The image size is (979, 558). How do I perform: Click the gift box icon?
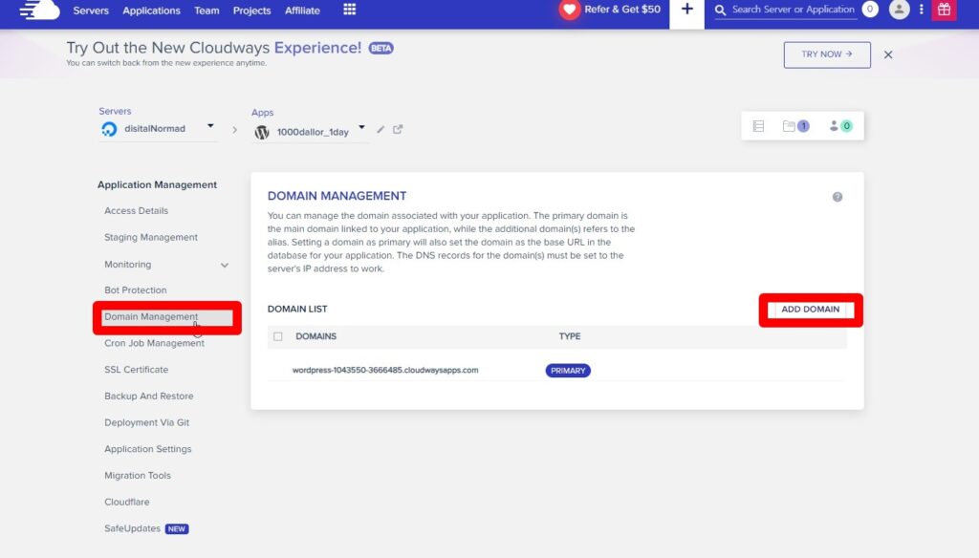pyautogui.click(x=944, y=10)
